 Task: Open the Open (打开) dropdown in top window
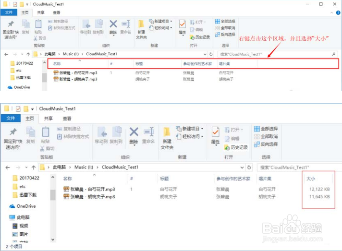198,22
